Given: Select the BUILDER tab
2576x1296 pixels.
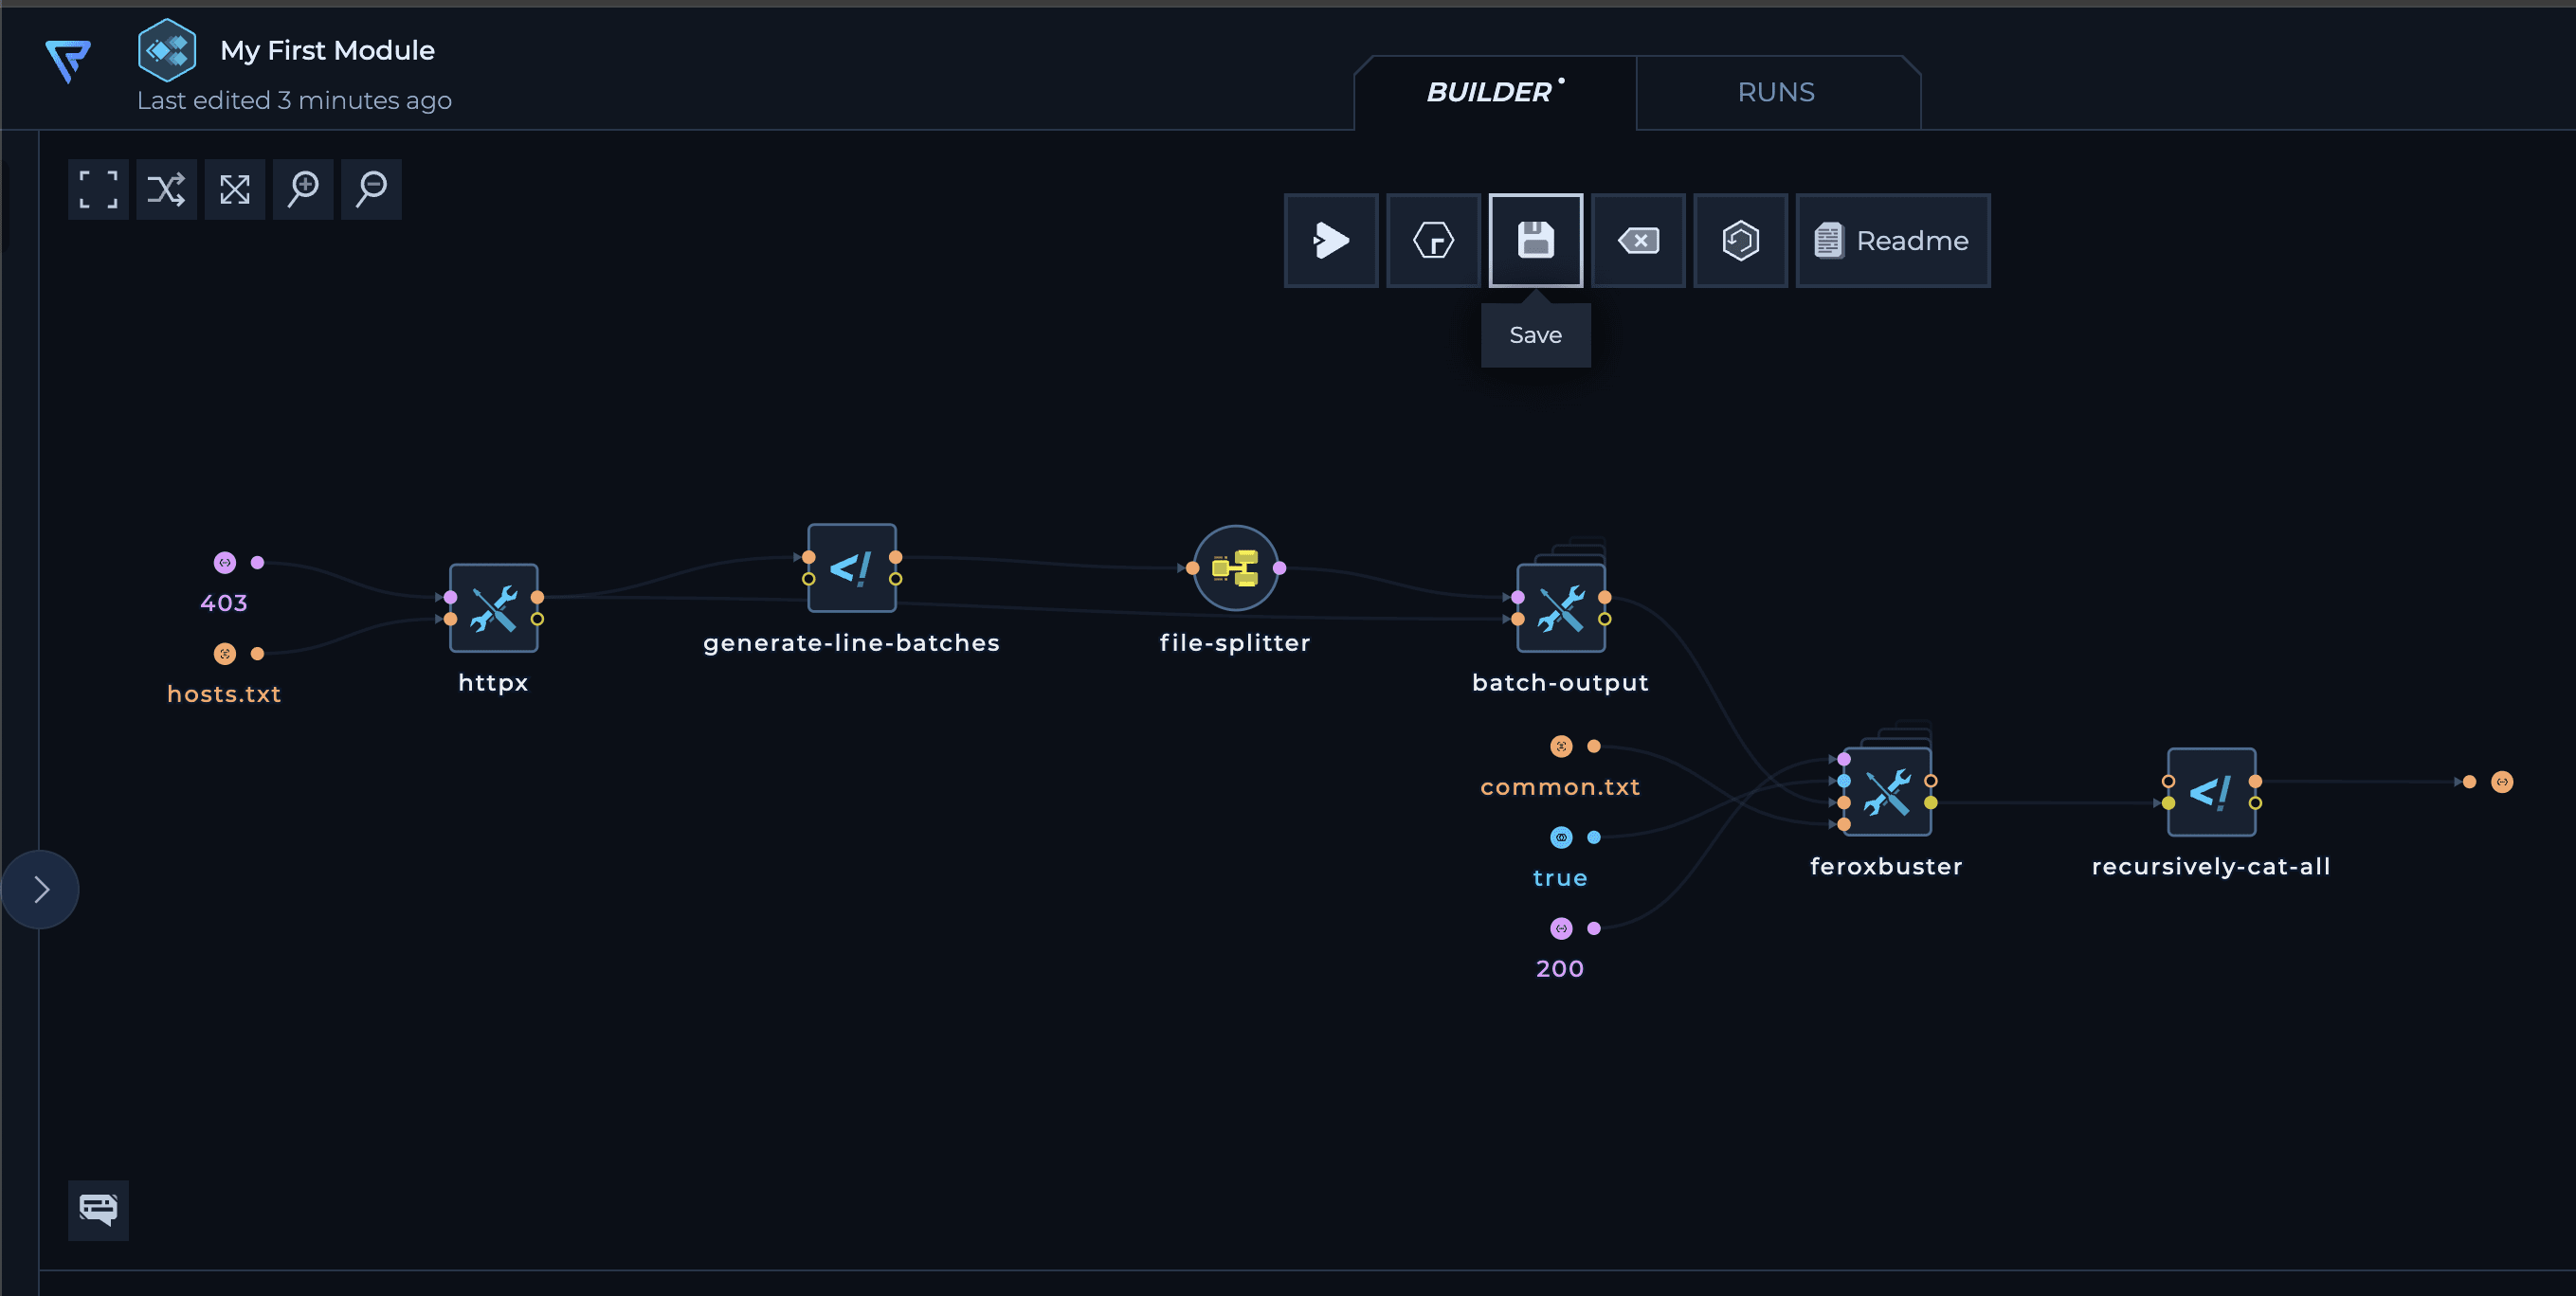Looking at the screenshot, I should 1490,93.
